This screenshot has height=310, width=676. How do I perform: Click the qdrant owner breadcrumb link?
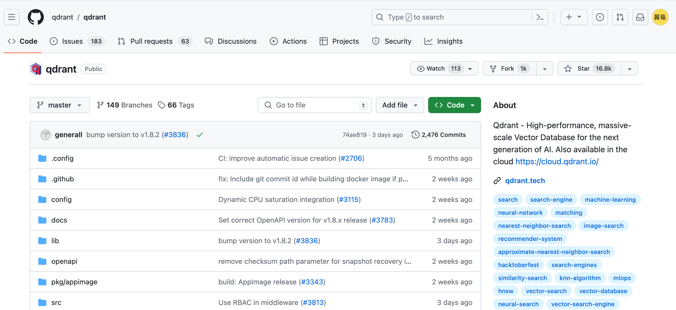coord(62,17)
